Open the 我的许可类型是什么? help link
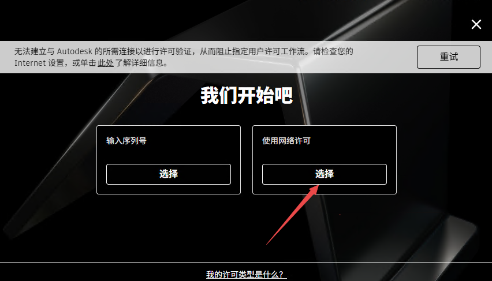 click(247, 275)
